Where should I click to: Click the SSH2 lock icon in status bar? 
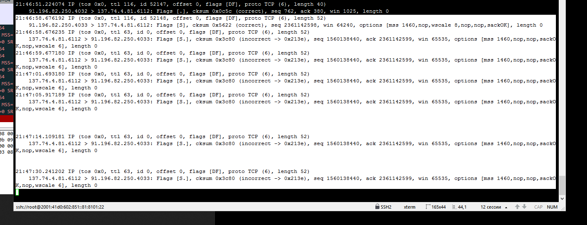coord(377,207)
